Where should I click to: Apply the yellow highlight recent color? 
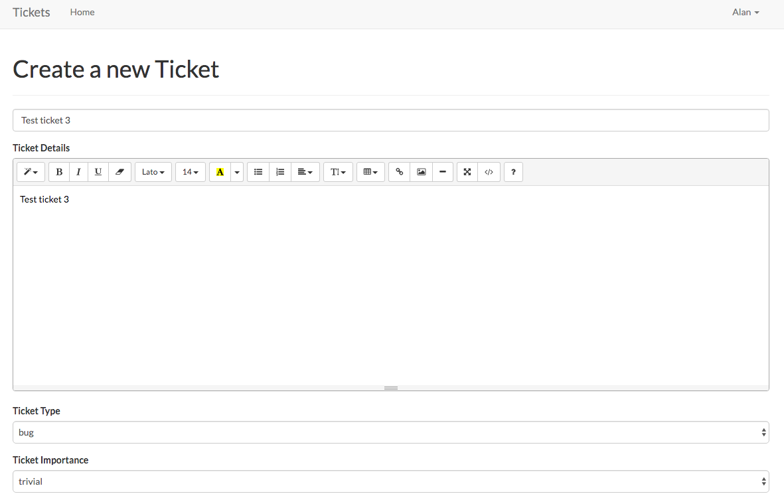tap(220, 172)
